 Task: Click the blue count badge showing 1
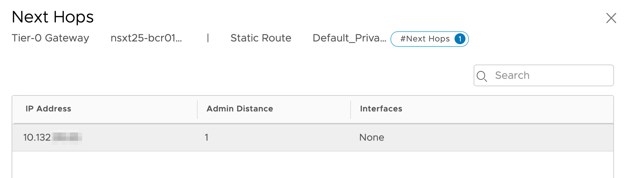point(460,39)
